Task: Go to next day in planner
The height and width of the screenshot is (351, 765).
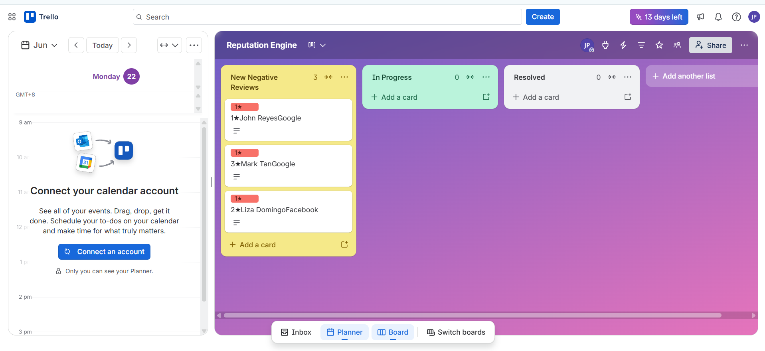Action: (x=129, y=45)
